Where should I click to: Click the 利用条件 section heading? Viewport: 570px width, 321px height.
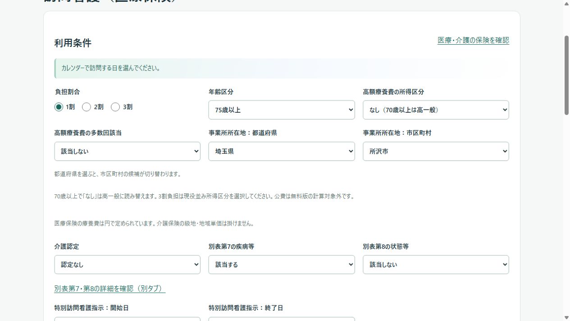pos(73,43)
